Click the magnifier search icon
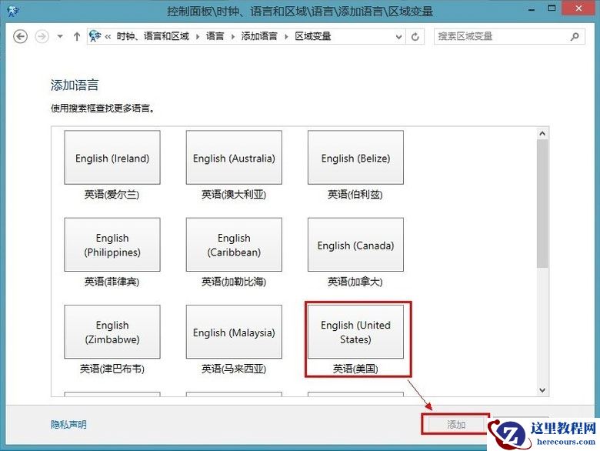The width and height of the screenshot is (600, 451). [575, 36]
